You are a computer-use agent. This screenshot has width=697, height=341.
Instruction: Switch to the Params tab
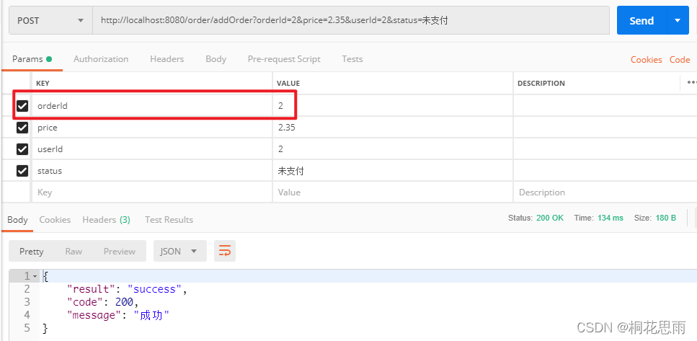[x=32, y=59]
